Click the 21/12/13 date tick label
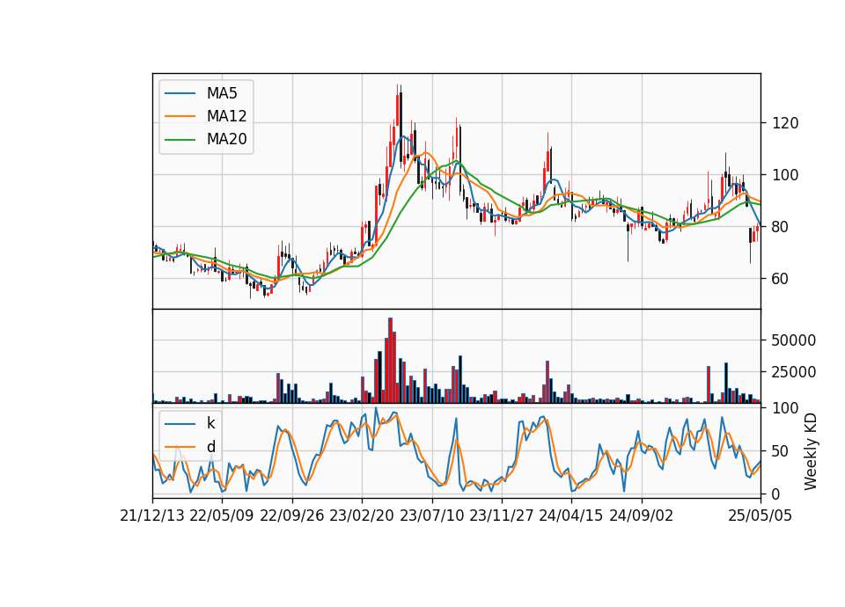The image size is (845, 607). tap(152, 516)
